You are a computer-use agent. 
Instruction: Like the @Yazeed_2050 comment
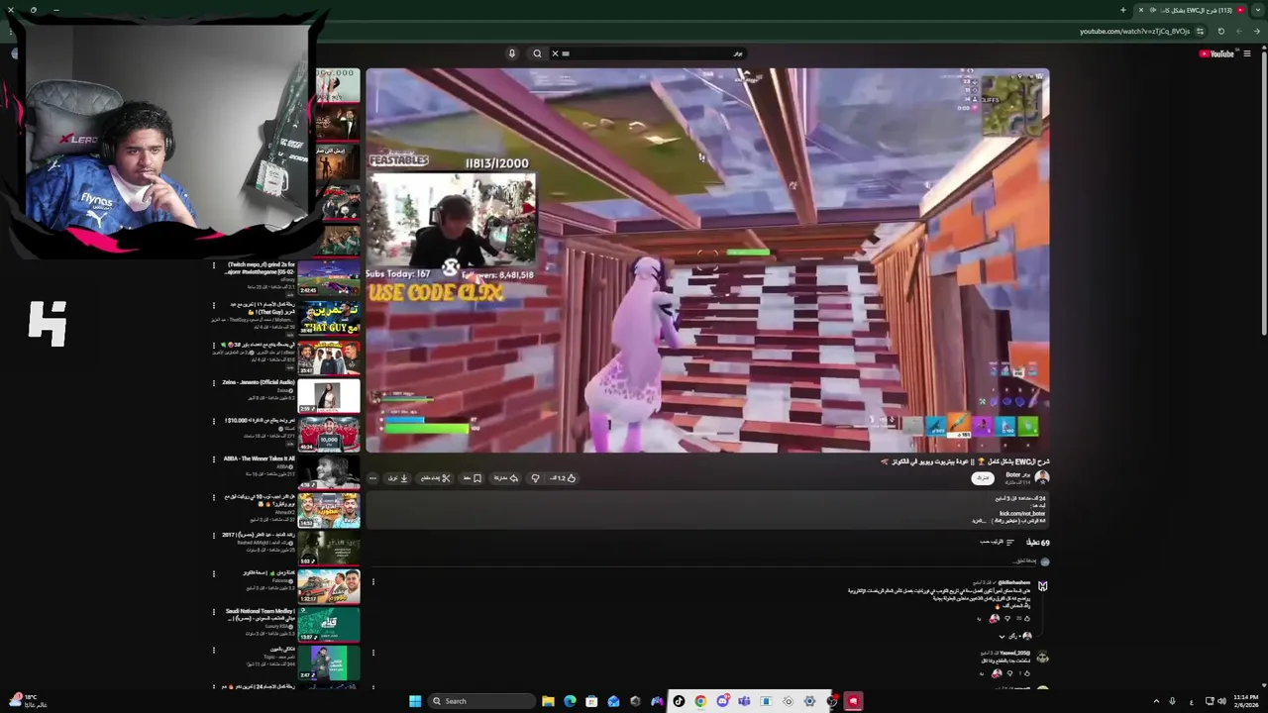(x=1026, y=673)
